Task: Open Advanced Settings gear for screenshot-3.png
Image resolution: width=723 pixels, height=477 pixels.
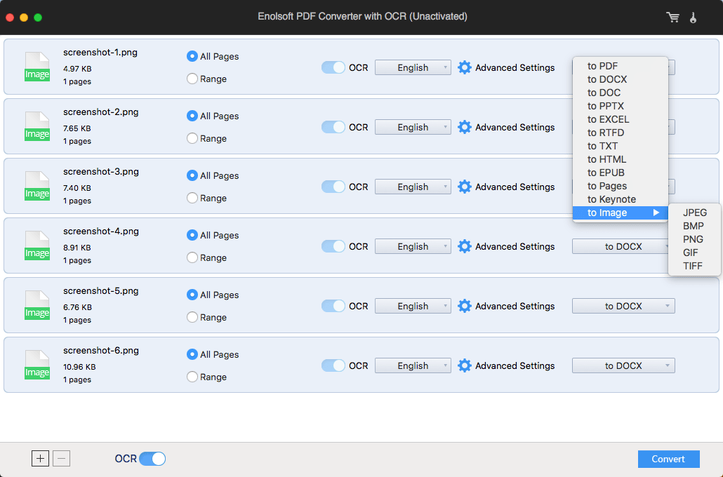Action: pos(464,187)
